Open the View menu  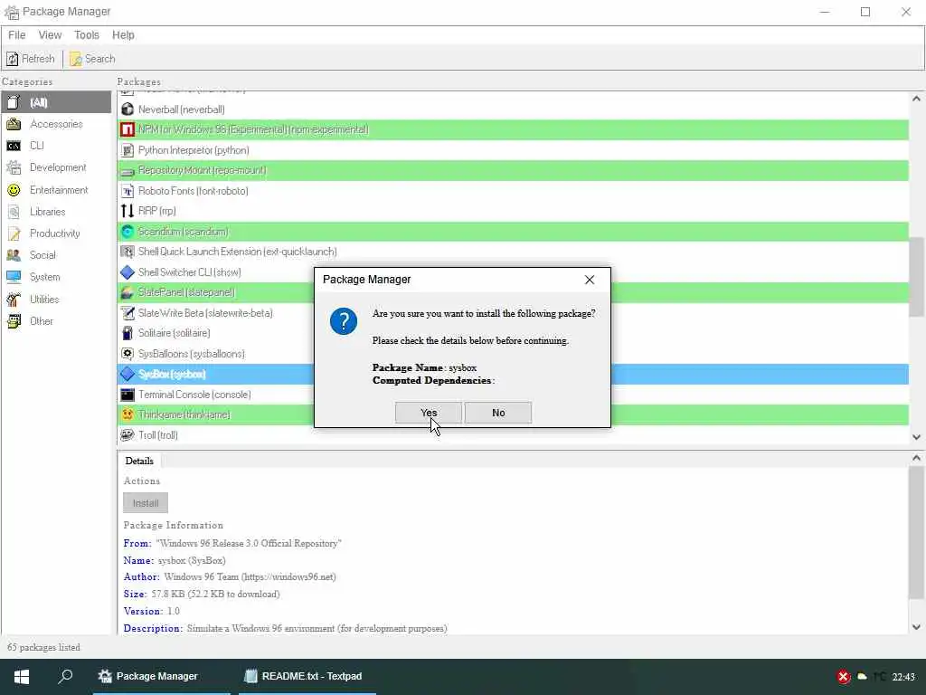[x=51, y=35]
